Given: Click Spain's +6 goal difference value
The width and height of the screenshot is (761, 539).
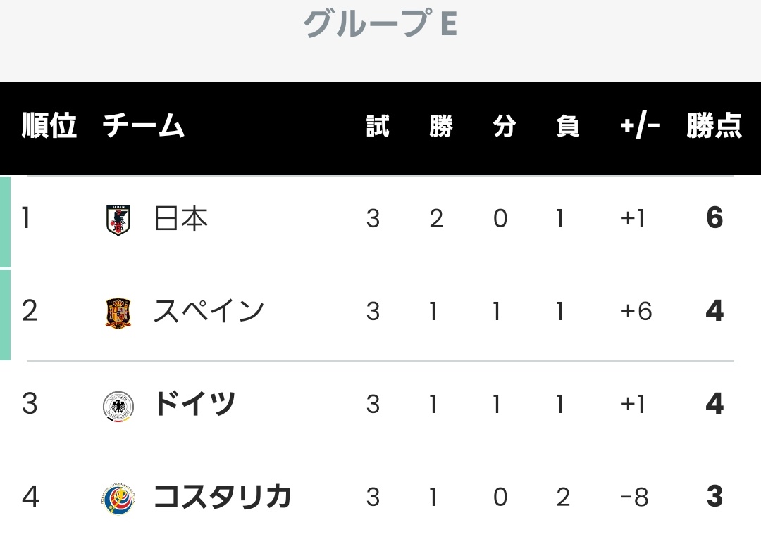Looking at the screenshot, I should tap(636, 311).
